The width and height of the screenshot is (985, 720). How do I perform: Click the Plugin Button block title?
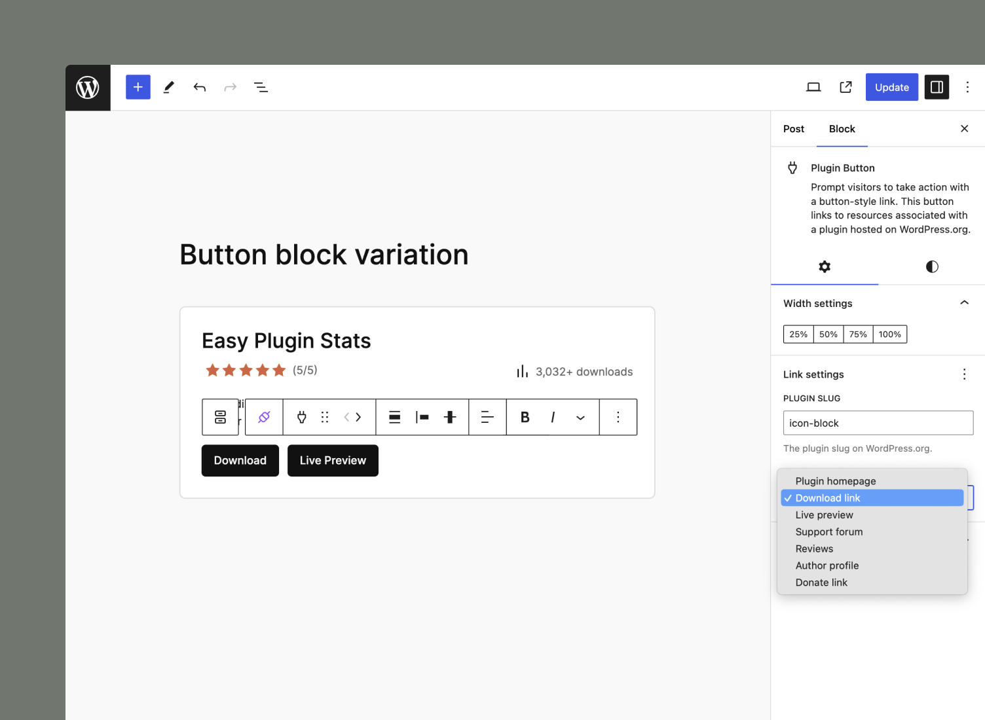pos(843,168)
